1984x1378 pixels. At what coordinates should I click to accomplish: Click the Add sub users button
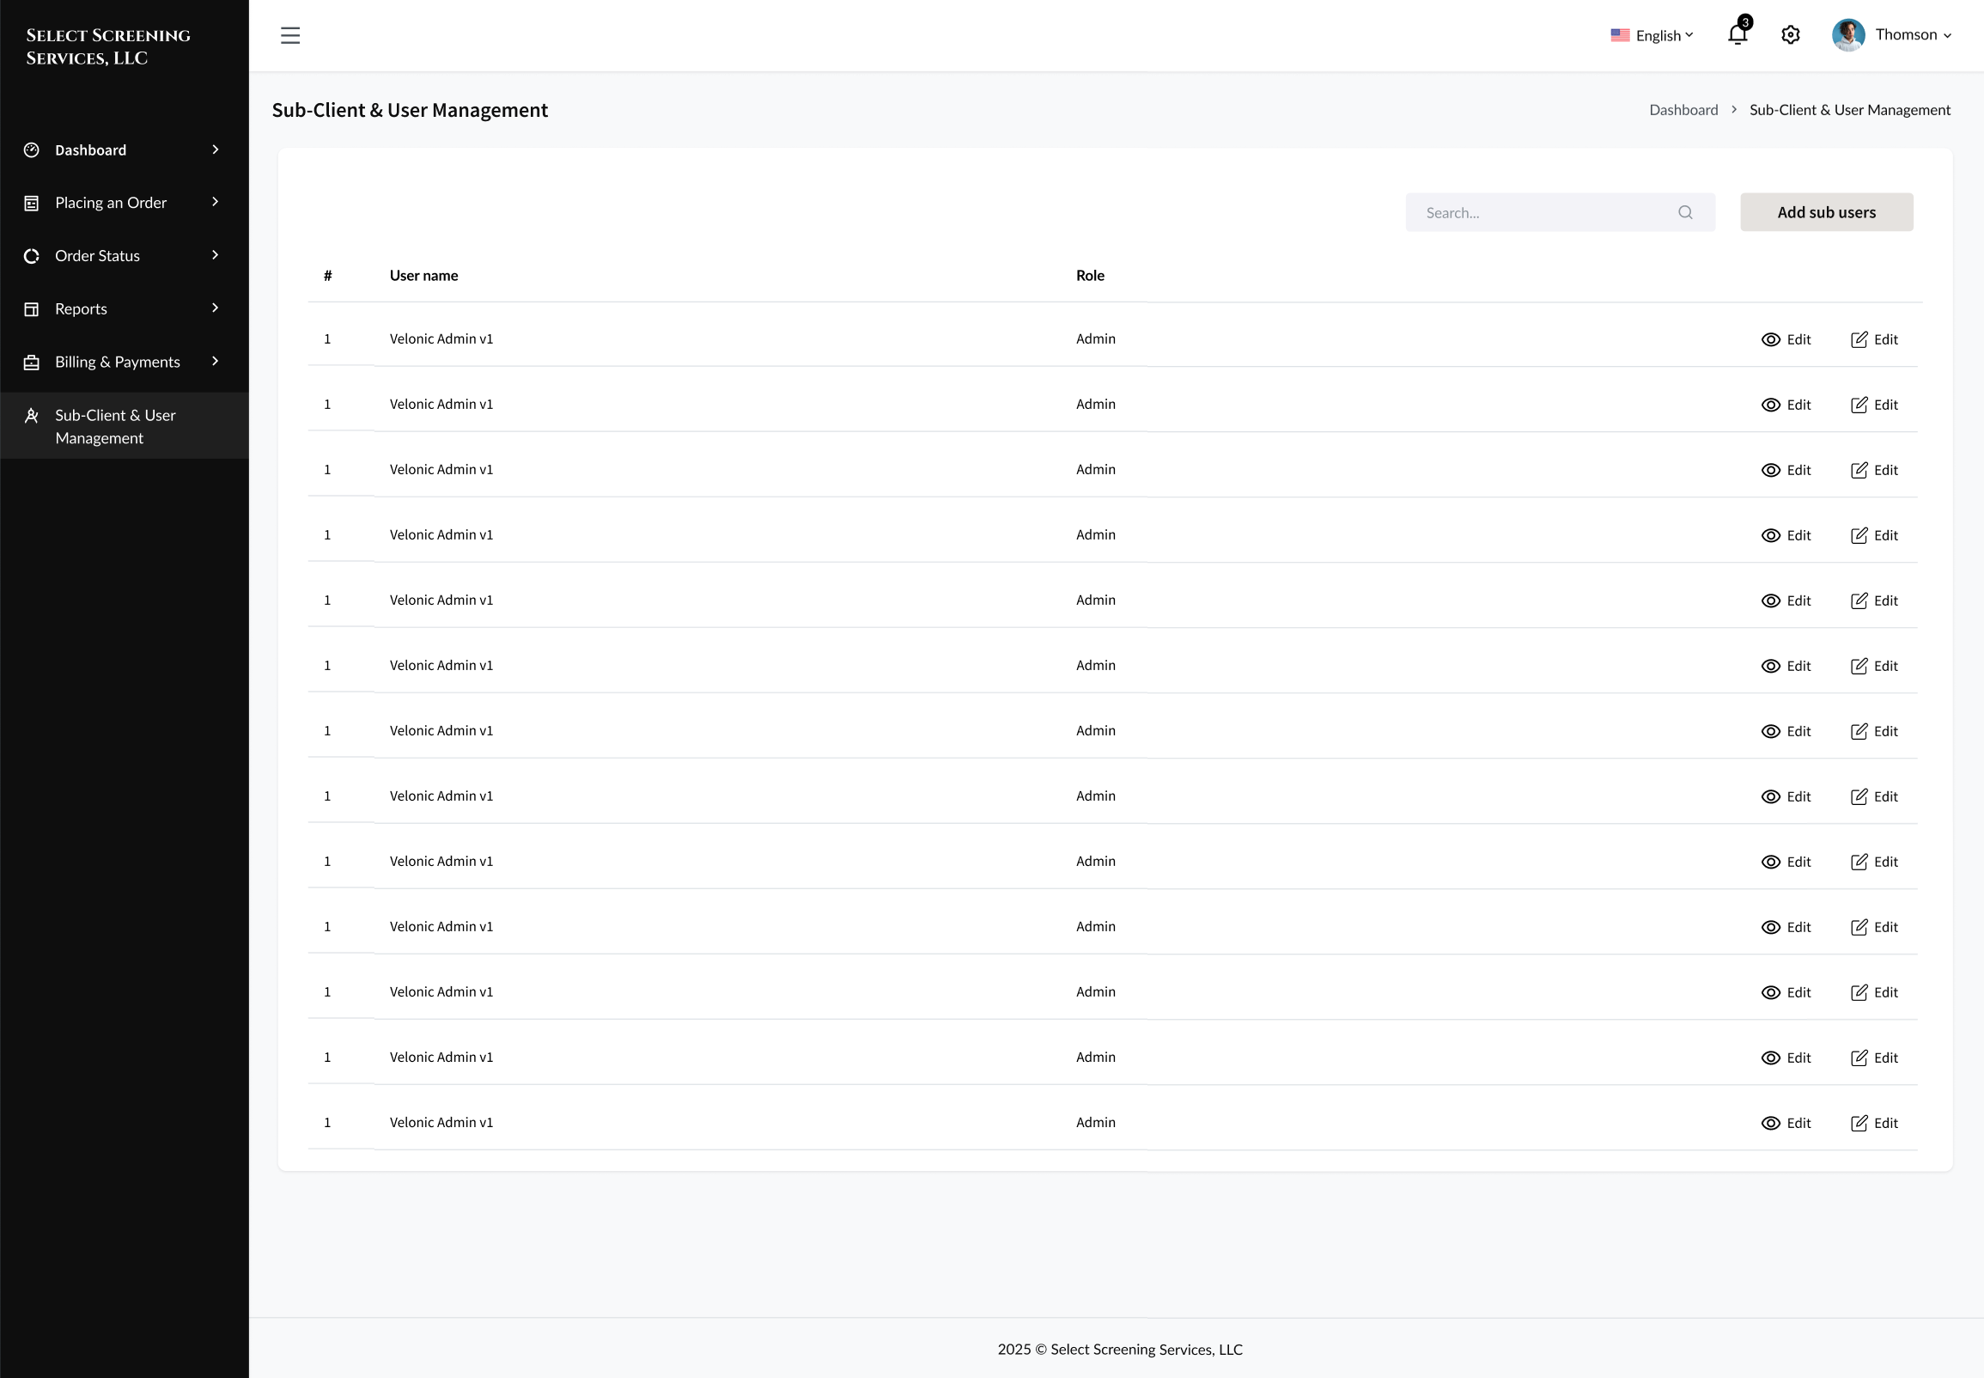coord(1826,212)
